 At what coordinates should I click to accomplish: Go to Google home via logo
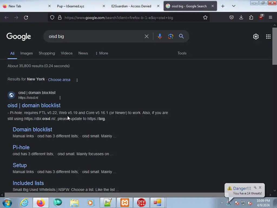click(x=19, y=37)
